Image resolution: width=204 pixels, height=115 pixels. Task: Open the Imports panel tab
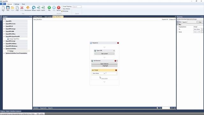tap(50, 108)
